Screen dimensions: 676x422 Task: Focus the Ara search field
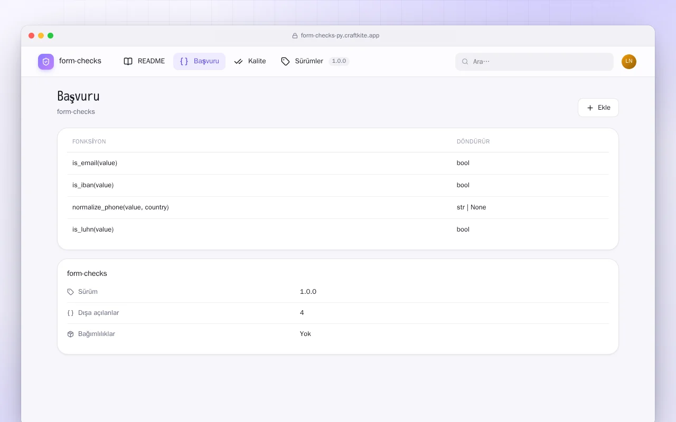[x=534, y=62]
